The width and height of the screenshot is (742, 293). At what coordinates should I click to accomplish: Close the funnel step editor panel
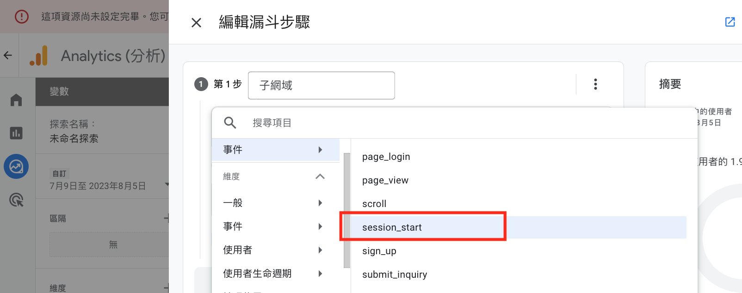pos(196,23)
